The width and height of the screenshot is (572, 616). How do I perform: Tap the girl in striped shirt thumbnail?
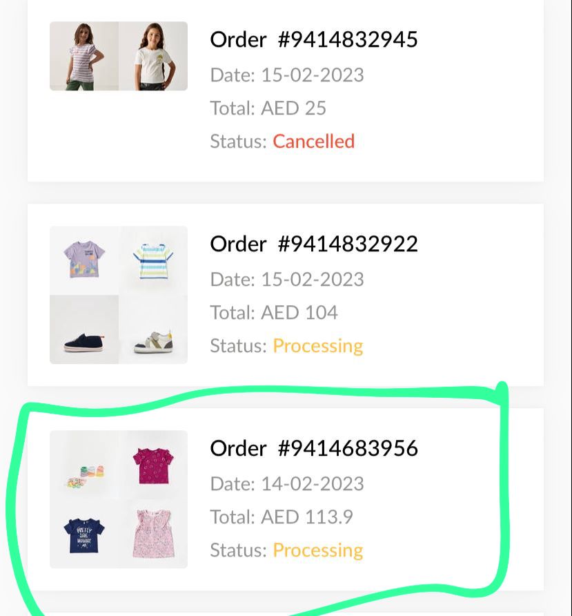tap(84, 56)
